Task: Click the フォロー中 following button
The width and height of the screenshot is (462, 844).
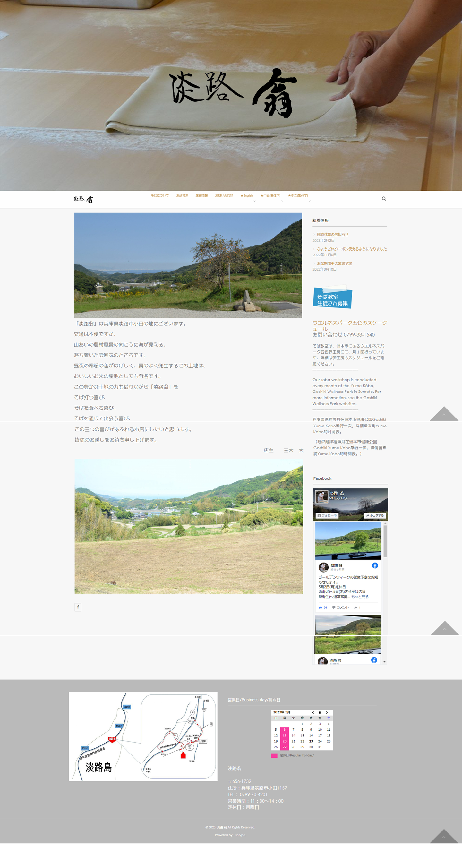Action: pos(327,515)
